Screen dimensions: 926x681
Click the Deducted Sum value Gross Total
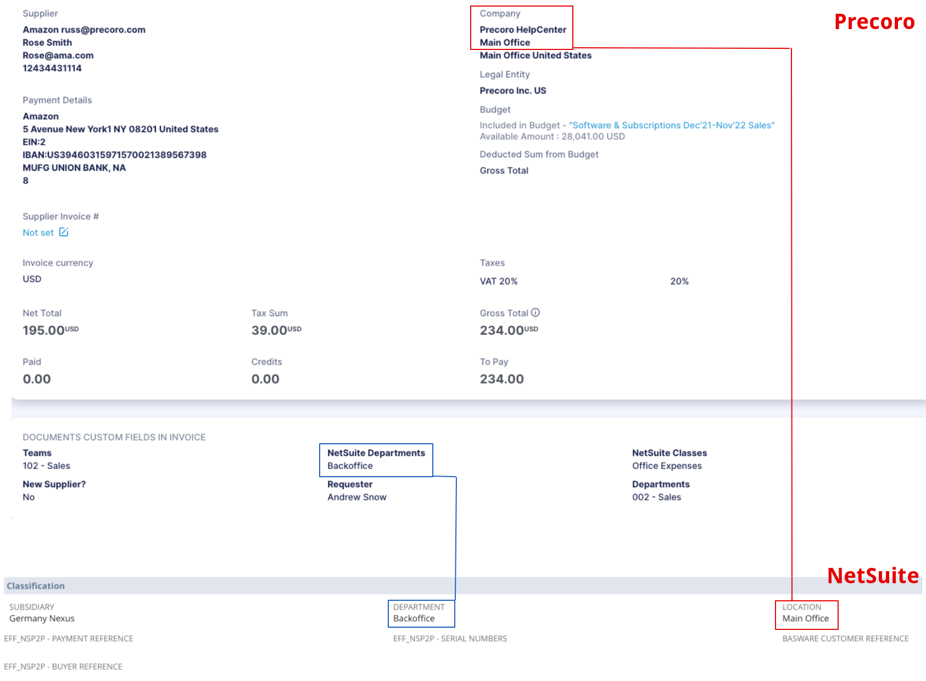pyautogui.click(x=504, y=171)
